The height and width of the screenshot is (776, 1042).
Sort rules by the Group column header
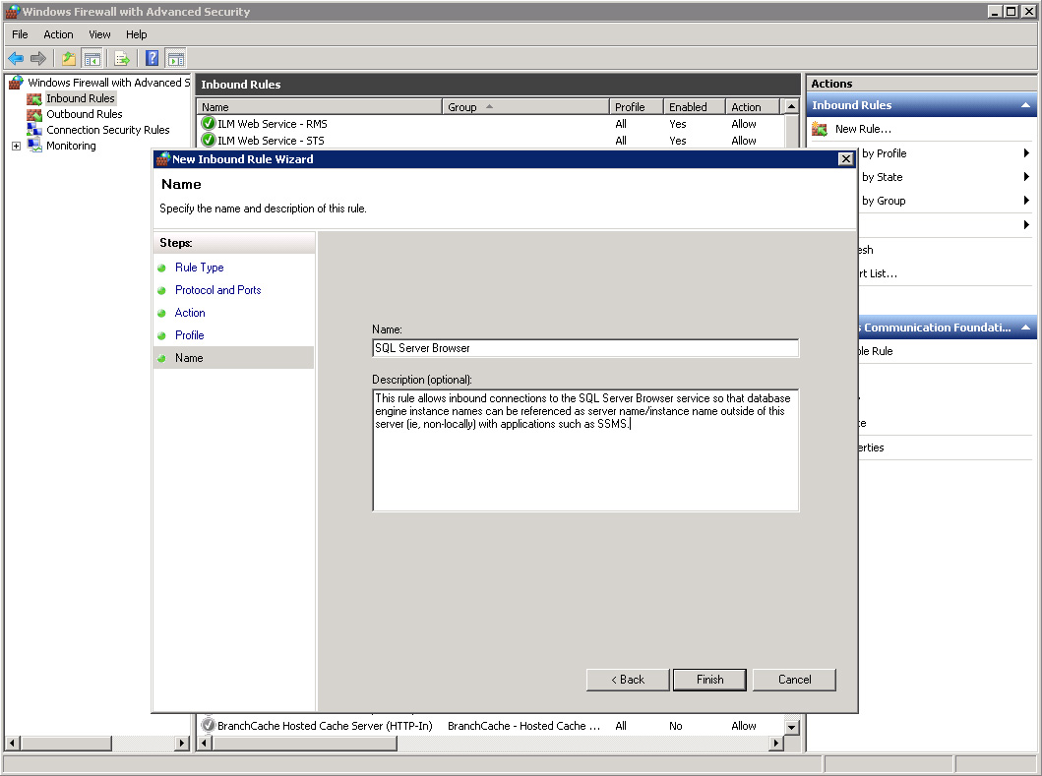coord(525,107)
